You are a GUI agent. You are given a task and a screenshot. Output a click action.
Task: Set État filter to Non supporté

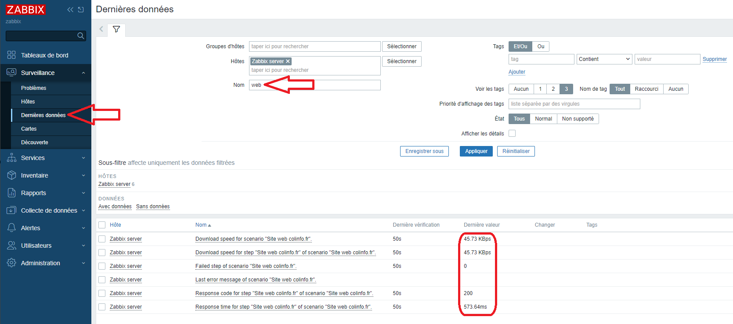tap(578, 119)
